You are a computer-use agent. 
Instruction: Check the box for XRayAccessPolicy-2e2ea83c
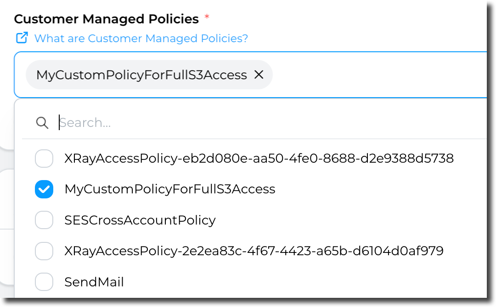[44, 251]
